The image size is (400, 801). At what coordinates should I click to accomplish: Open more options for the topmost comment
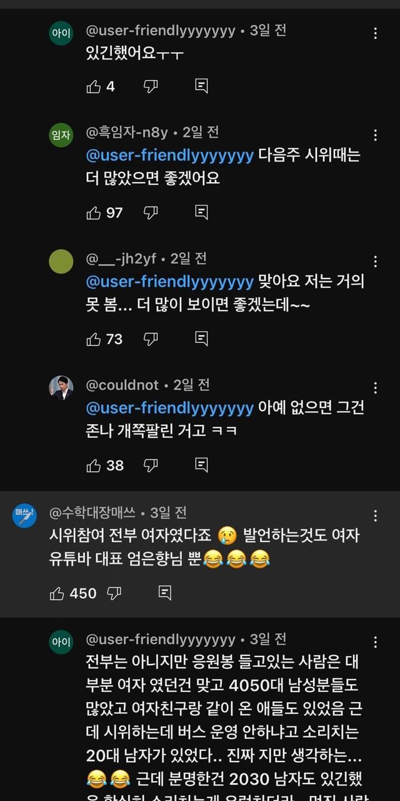click(x=375, y=33)
